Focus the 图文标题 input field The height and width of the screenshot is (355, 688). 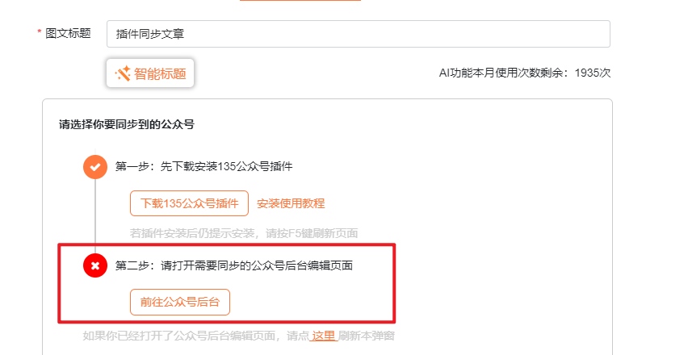(358, 34)
